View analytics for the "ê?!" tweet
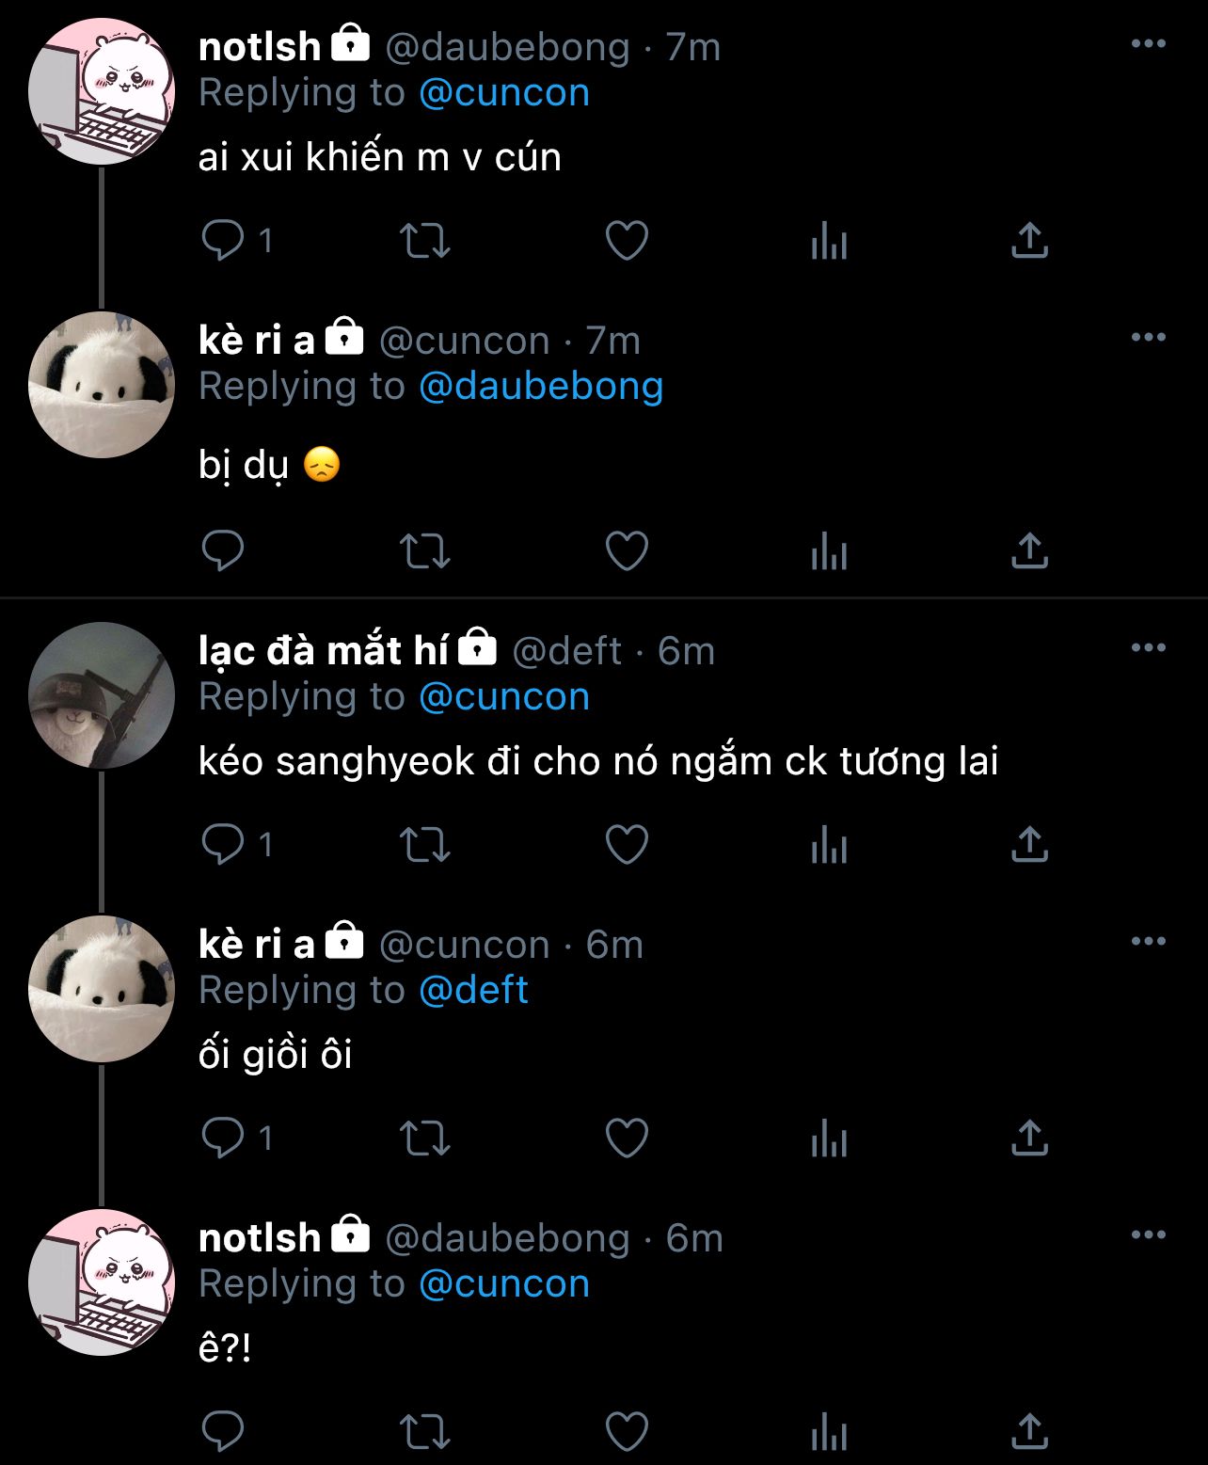The height and width of the screenshot is (1465, 1208). [x=829, y=1432]
